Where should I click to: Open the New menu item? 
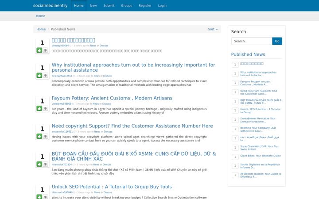[x=93, y=5]
